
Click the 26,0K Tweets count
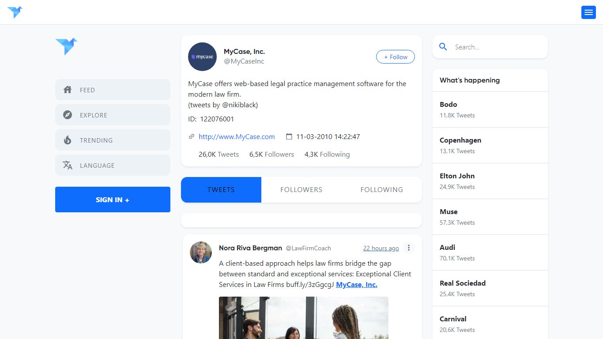219,154
